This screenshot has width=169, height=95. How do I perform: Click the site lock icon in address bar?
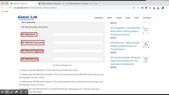(x=15, y=8)
